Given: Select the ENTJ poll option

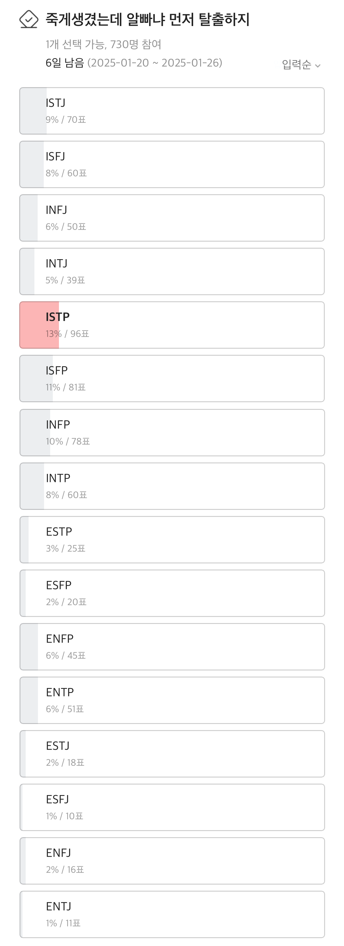Looking at the screenshot, I should (x=172, y=914).
